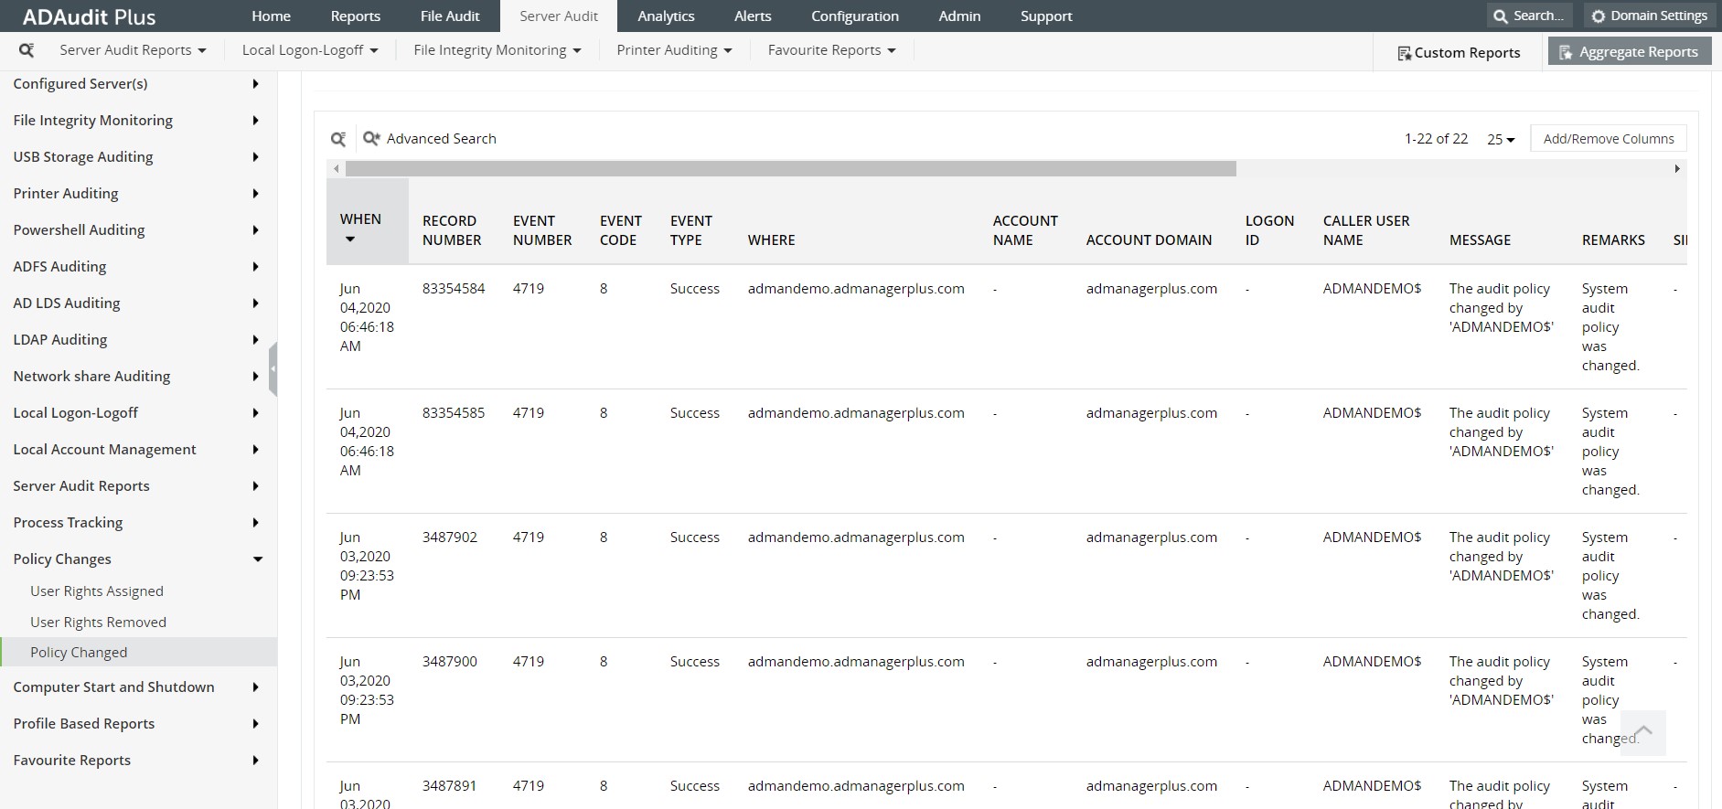This screenshot has height=809, width=1722.
Task: Expand Process Tracking section
Action: 138,523
